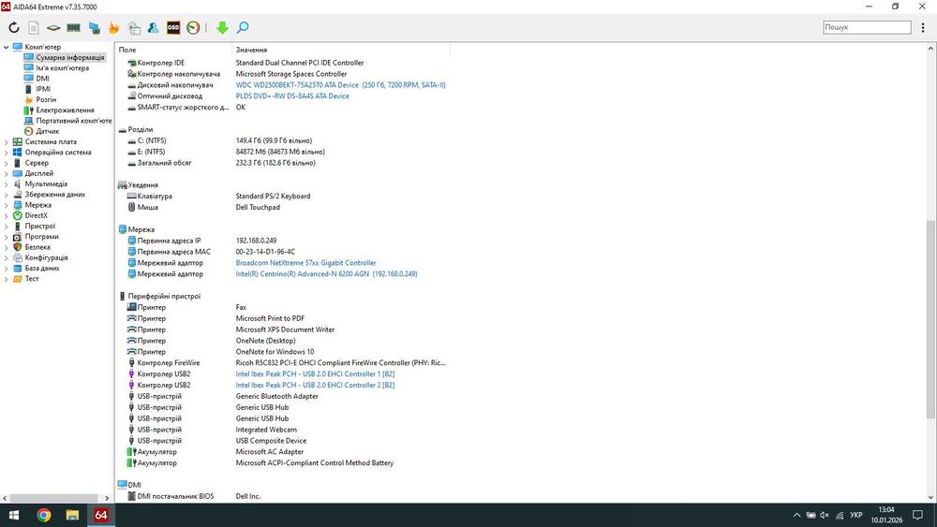This screenshot has height=527, width=937.
Task: Expand the Системна плата node
Action: point(6,142)
